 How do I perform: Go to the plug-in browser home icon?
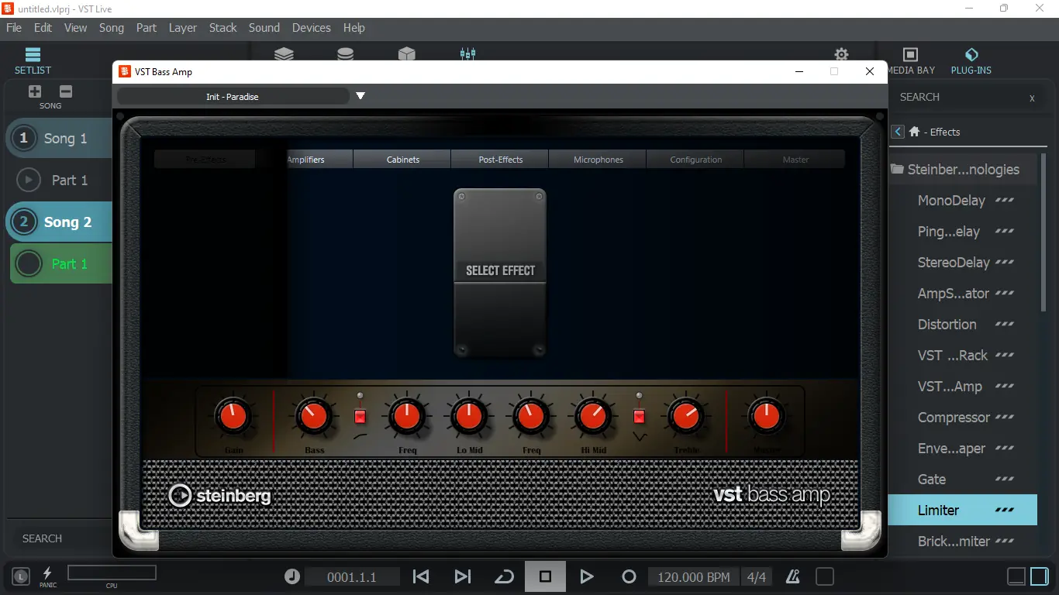pyautogui.click(x=915, y=132)
